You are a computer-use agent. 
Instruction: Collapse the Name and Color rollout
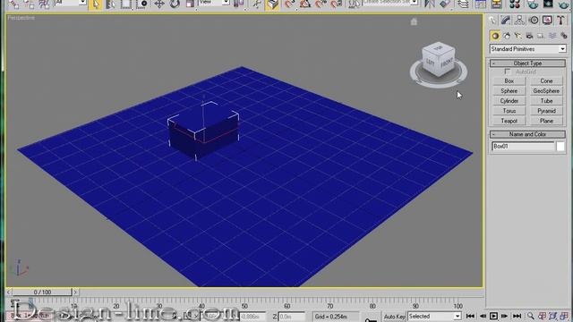pyautogui.click(x=527, y=134)
